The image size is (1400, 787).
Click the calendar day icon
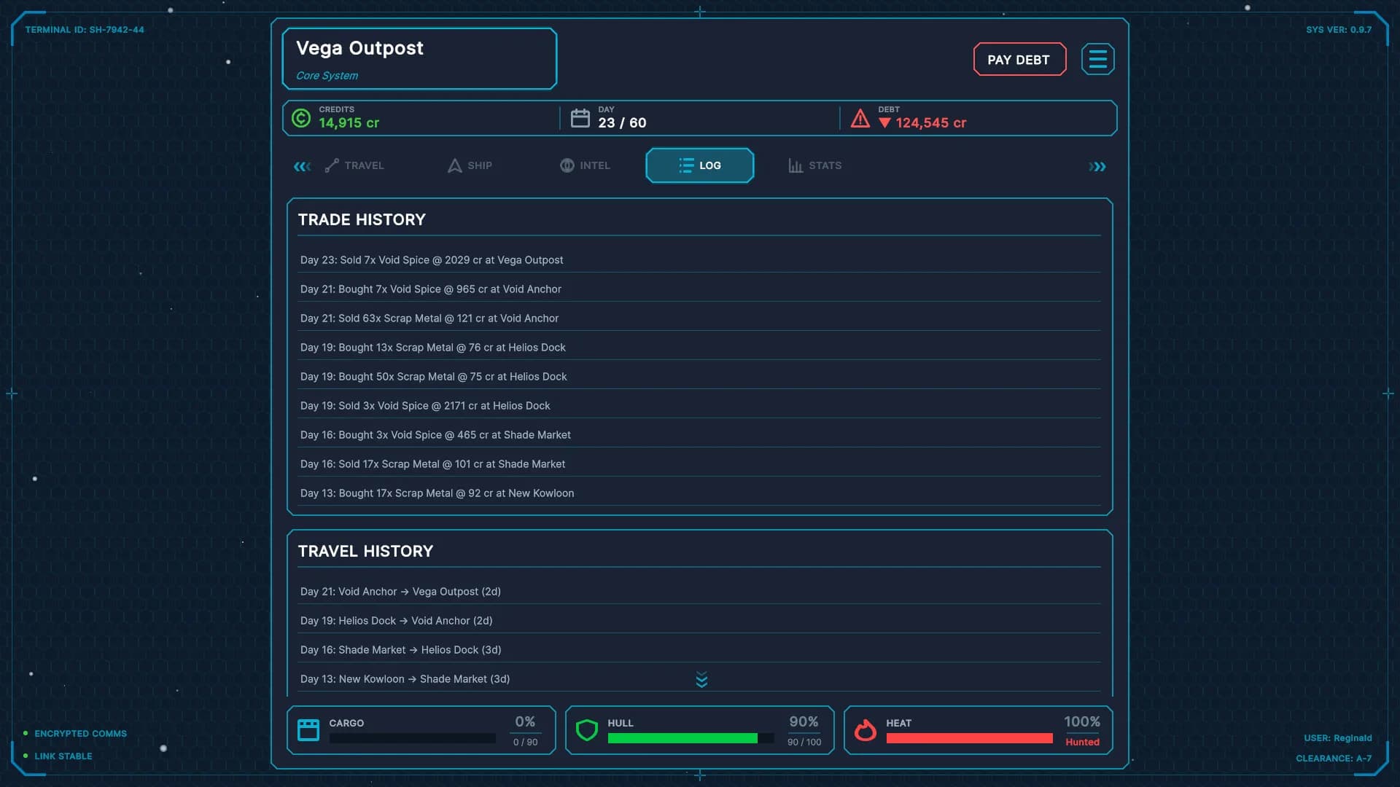(x=580, y=118)
